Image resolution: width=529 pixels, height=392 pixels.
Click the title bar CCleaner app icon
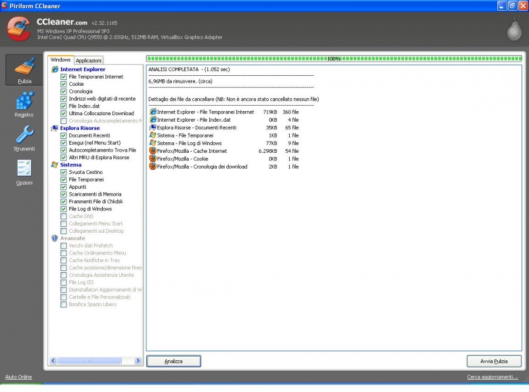pos(4,5)
